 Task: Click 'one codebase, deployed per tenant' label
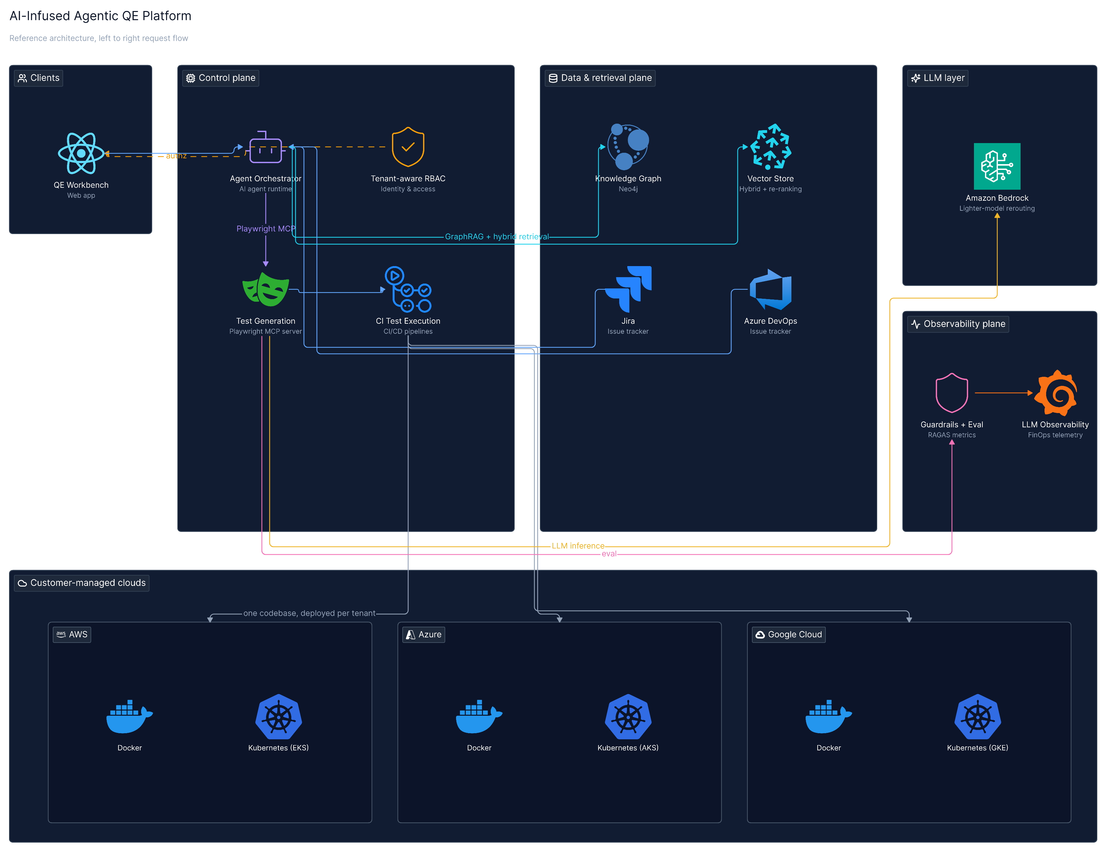coord(309,613)
